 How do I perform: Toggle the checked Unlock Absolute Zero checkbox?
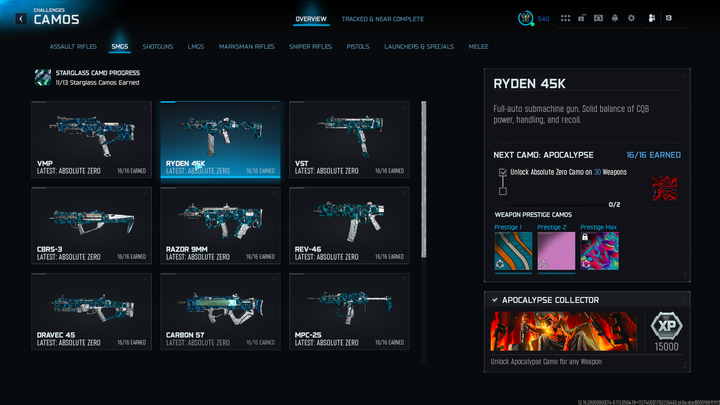(503, 172)
